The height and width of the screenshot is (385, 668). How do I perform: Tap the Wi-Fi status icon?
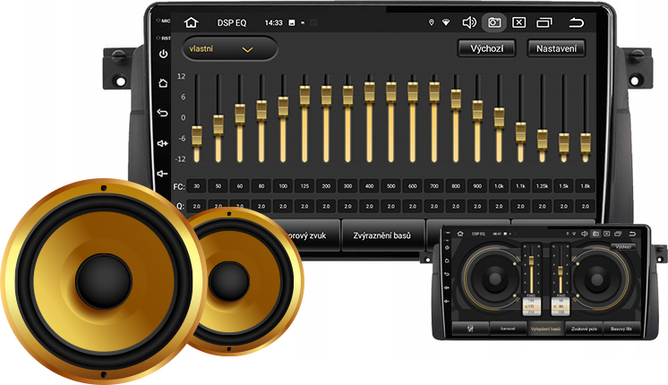[x=446, y=22]
